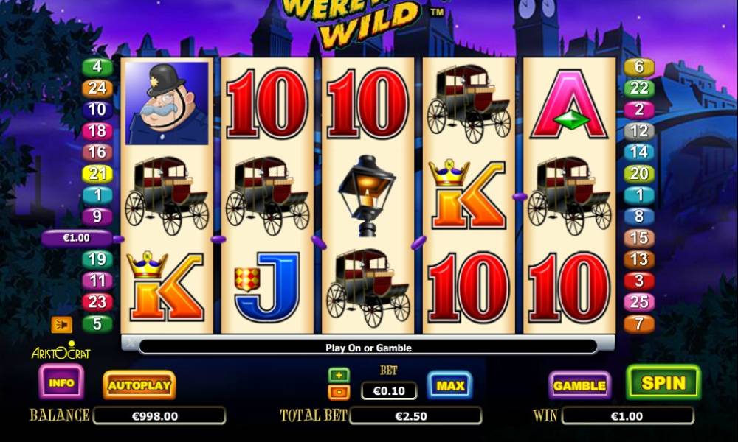Start AUTOPLAY mode
The height and width of the screenshot is (442, 738).
point(139,385)
